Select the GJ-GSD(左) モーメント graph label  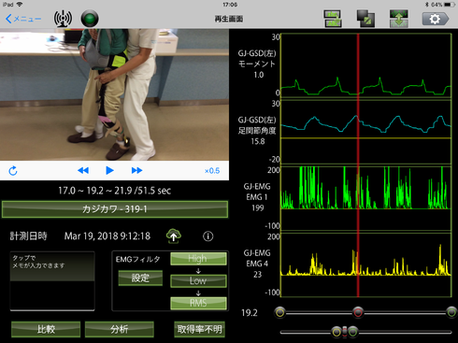pyautogui.click(x=257, y=64)
